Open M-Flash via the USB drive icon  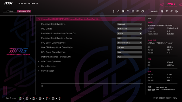click(113, 11)
